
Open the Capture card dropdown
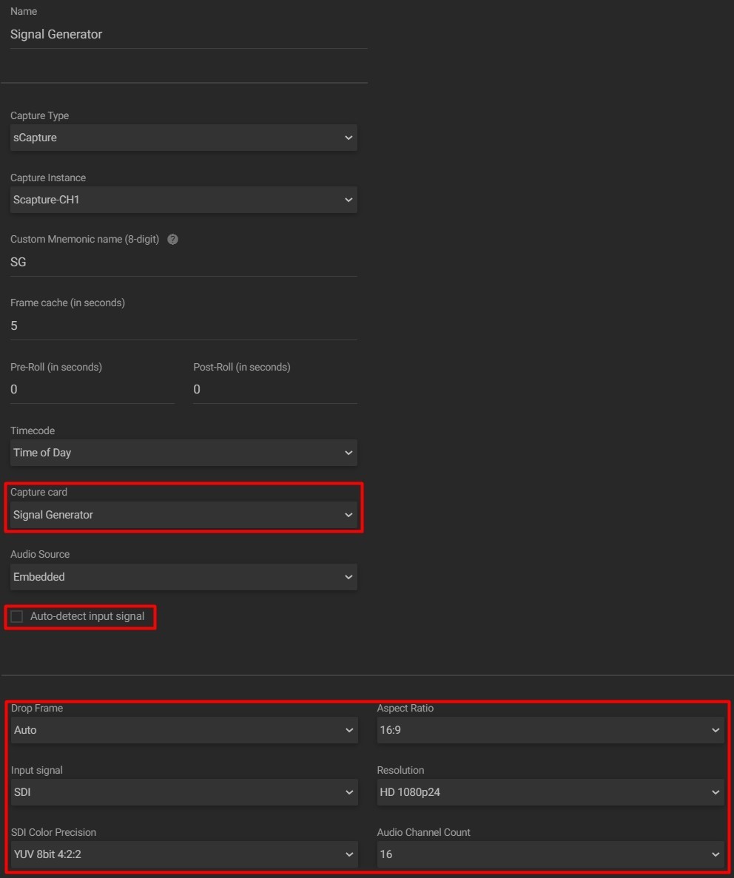(x=183, y=514)
